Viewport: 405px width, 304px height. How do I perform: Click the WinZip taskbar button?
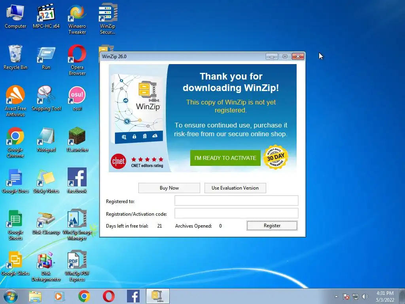coord(157,296)
